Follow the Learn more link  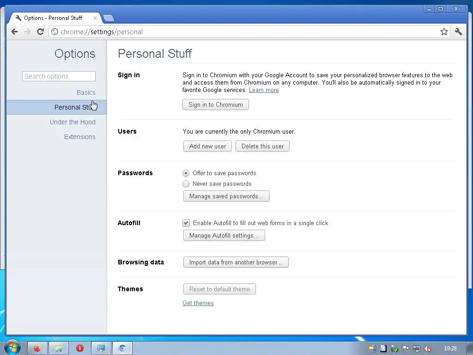click(264, 90)
